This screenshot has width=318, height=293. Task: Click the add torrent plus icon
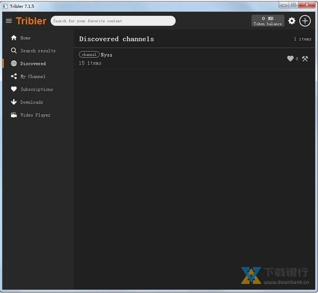pos(305,21)
